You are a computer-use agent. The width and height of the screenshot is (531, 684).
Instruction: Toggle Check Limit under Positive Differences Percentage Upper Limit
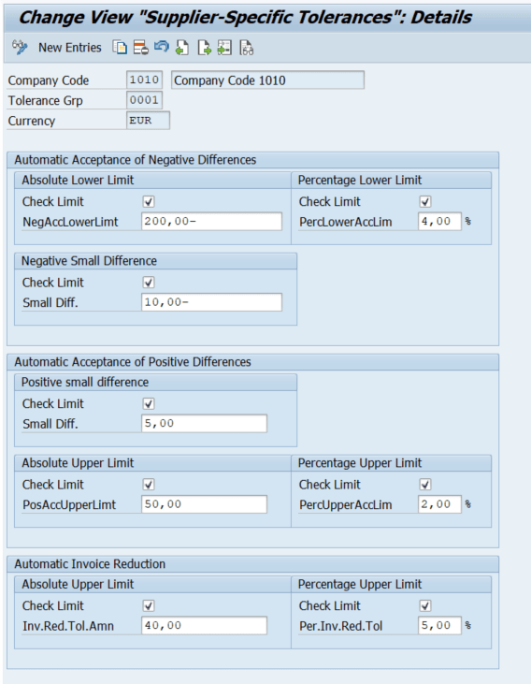(425, 484)
